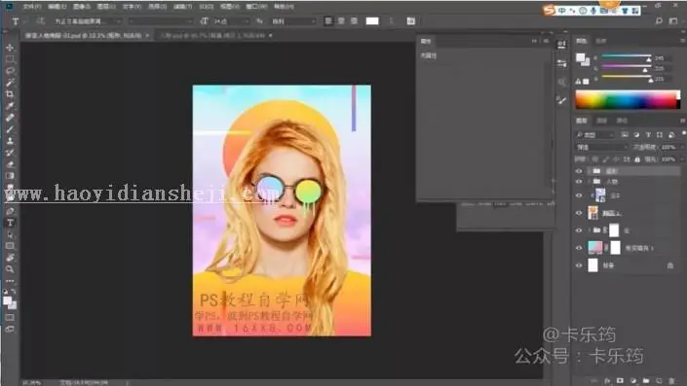Screen dimensions: 687x386
Task: Select the Zoom tool
Action: (x=10, y=269)
